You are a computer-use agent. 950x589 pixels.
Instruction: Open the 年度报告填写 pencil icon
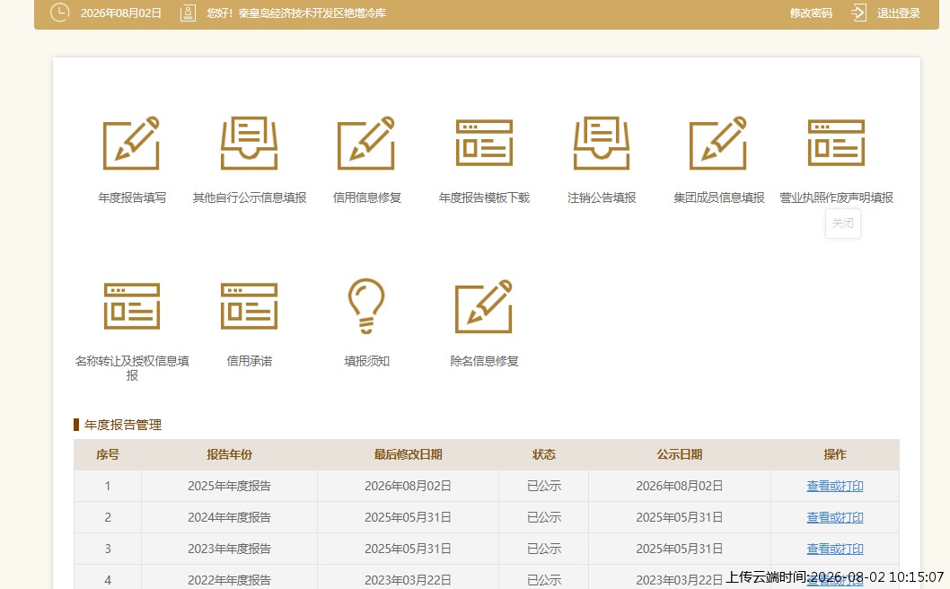(x=131, y=143)
